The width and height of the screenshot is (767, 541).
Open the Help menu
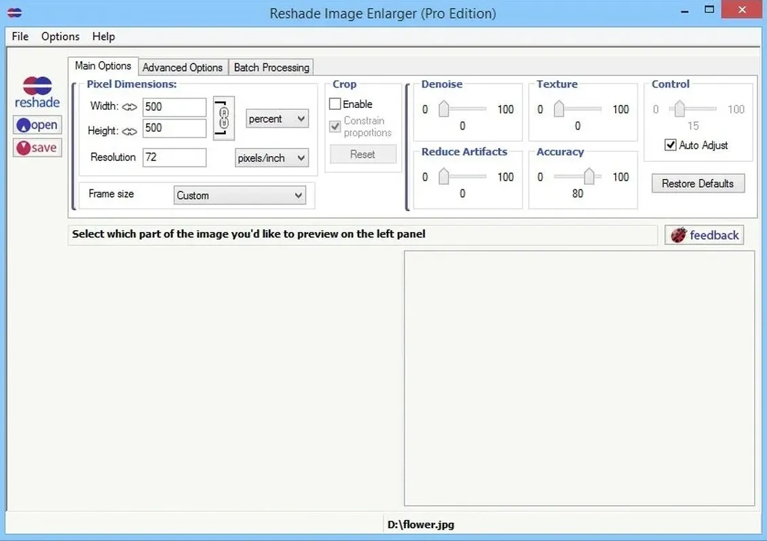point(103,37)
